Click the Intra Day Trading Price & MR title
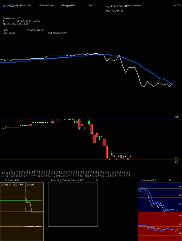Image resolution: width=182 pixels, height=241 pixels. click(x=67, y=180)
